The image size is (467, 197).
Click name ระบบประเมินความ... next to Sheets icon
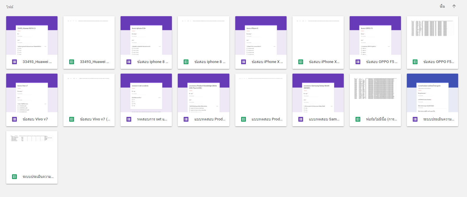point(38,177)
